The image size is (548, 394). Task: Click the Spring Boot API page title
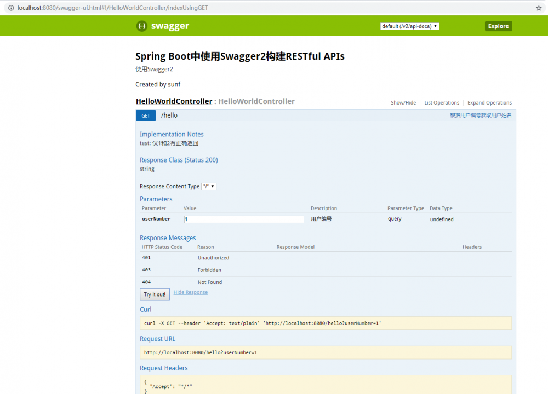coord(240,56)
